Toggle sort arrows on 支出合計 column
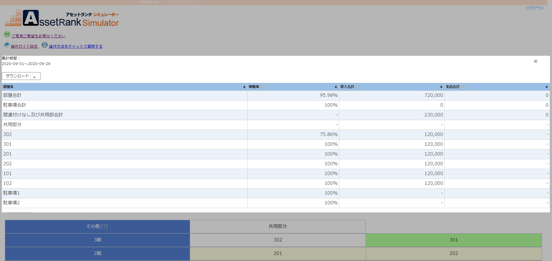Screen dimensions: 552x261 pyautogui.click(x=547, y=87)
